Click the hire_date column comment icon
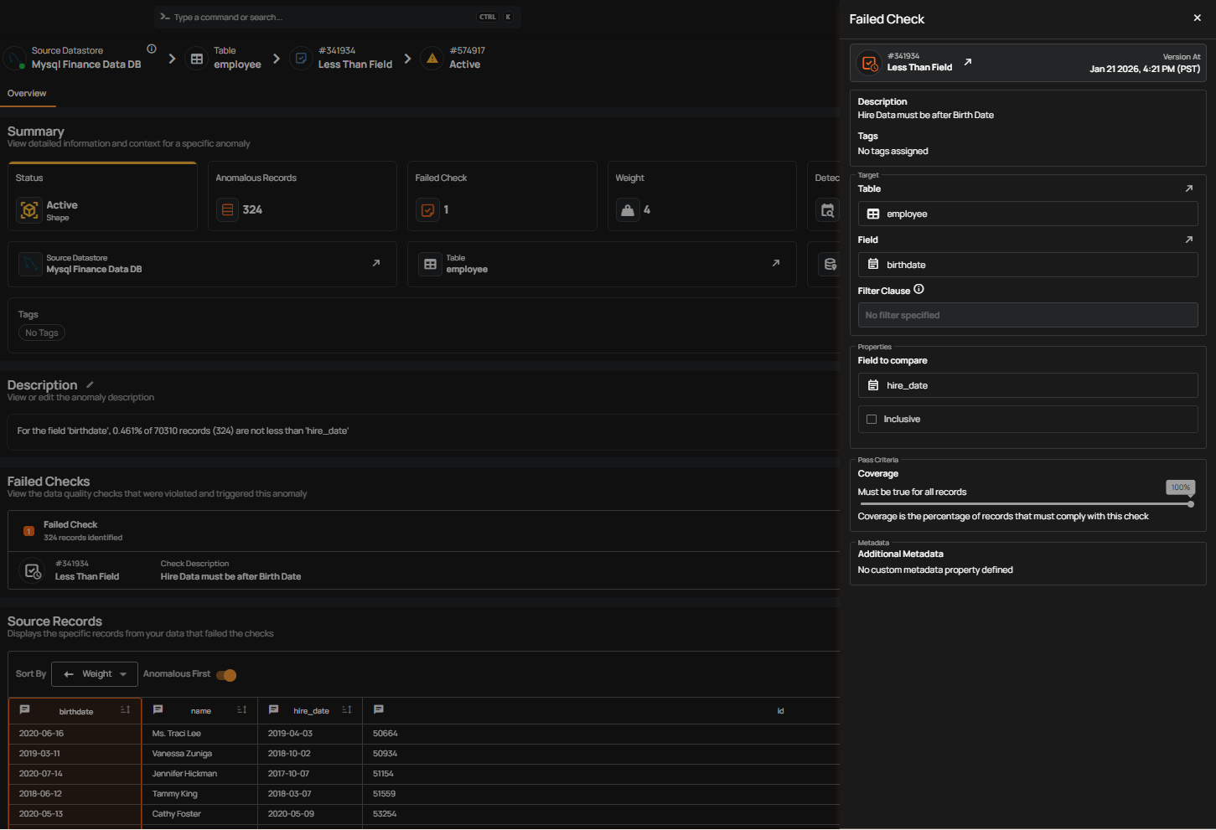This screenshot has height=830, width=1216. (273, 709)
